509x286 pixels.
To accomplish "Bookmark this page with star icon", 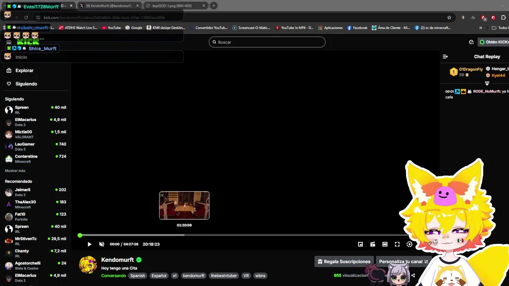I will [x=449, y=17].
